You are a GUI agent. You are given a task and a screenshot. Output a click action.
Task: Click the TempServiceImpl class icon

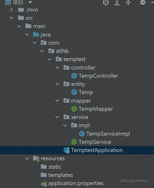[x=82, y=134]
